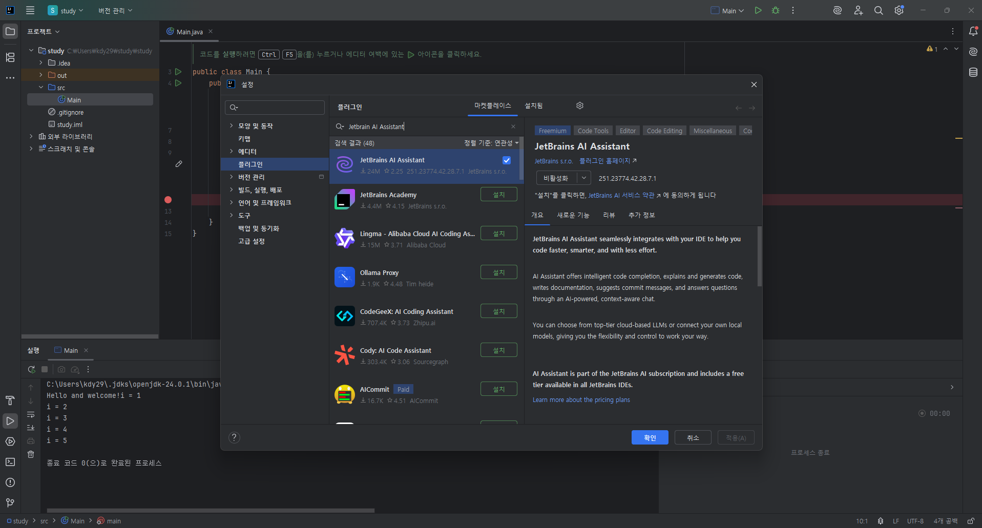Open the 추가 정보 tab
982x528 pixels.
(x=642, y=215)
